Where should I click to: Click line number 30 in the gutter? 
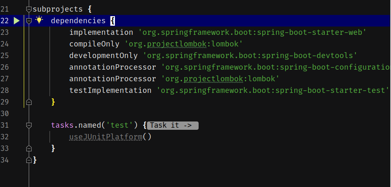pos(5,113)
